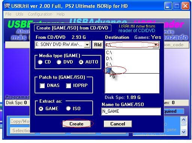Click the Create button

click(x=76, y=124)
